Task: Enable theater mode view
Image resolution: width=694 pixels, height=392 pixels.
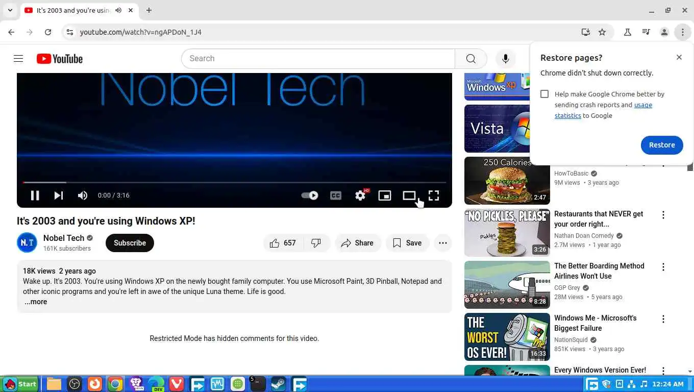Action: tap(409, 195)
